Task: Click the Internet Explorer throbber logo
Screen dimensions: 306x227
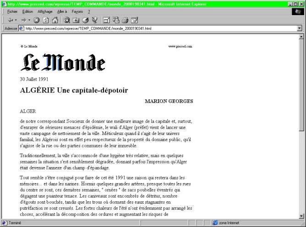Action: point(298,12)
